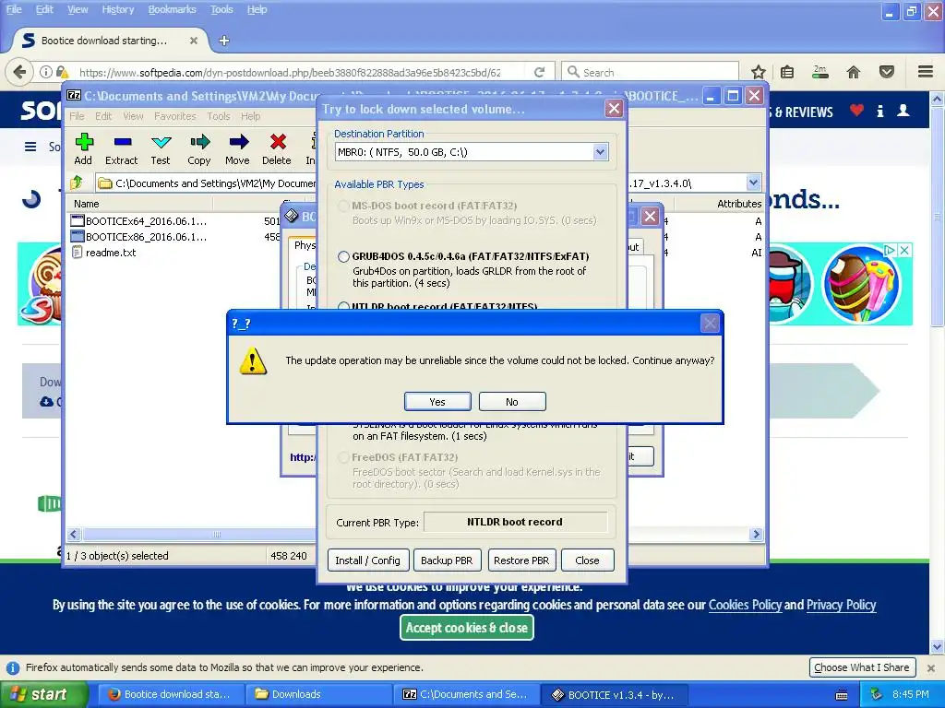Choose No in the warning dialog
The width and height of the screenshot is (945, 708).
(512, 402)
